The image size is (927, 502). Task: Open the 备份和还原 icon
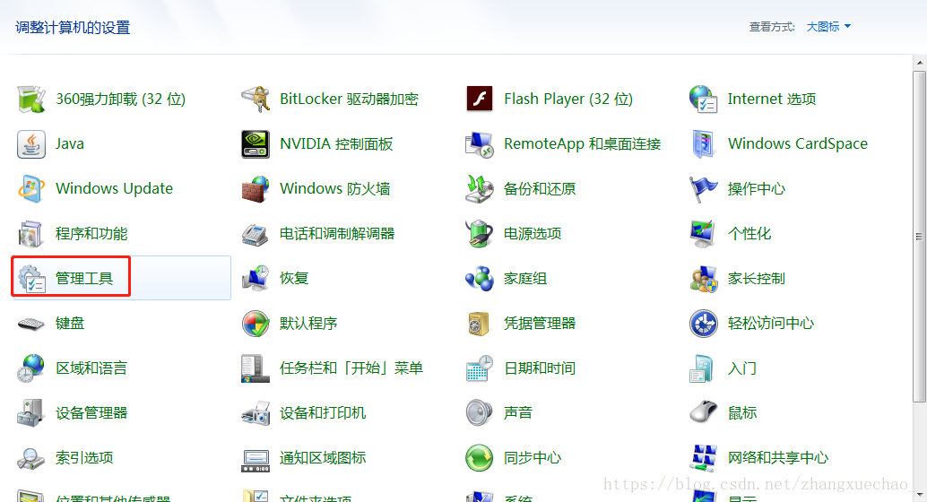click(x=480, y=188)
